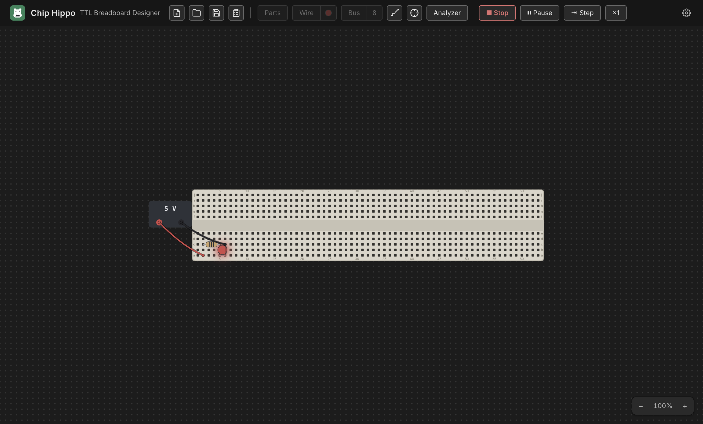The width and height of the screenshot is (703, 424).
Task: Select the Wire tool
Action: click(x=306, y=13)
